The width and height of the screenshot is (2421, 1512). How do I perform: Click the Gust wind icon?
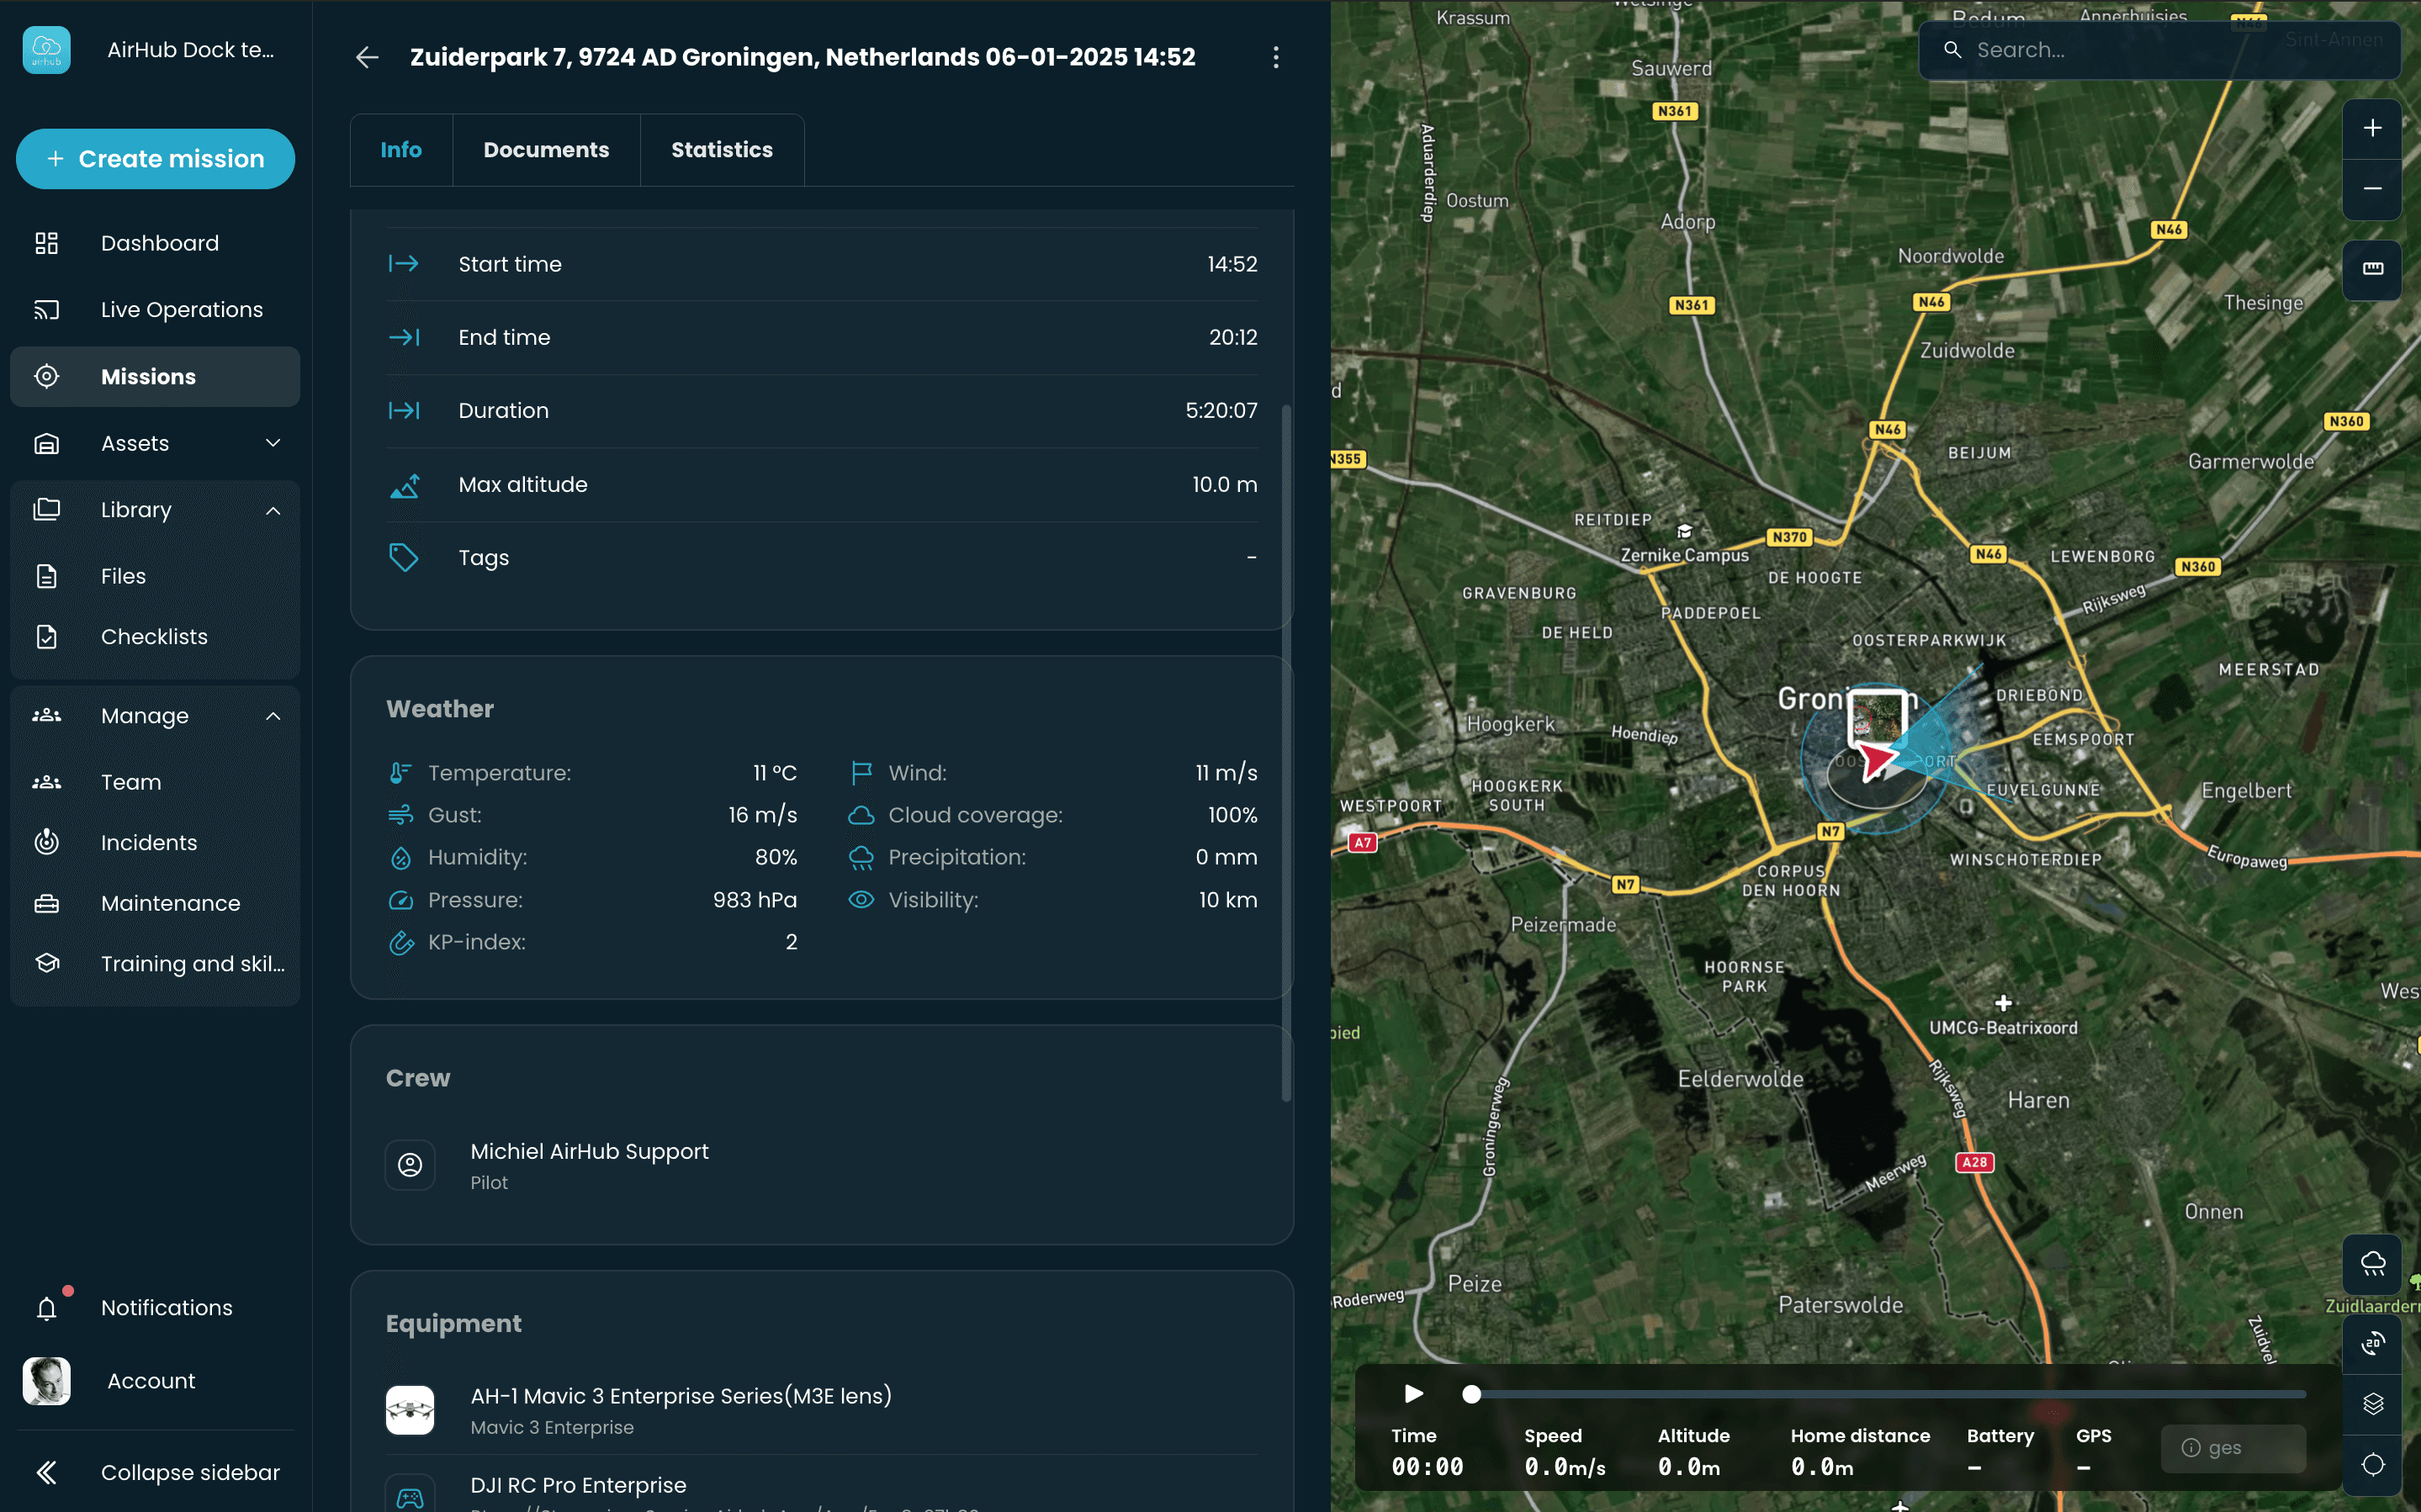(x=400, y=815)
